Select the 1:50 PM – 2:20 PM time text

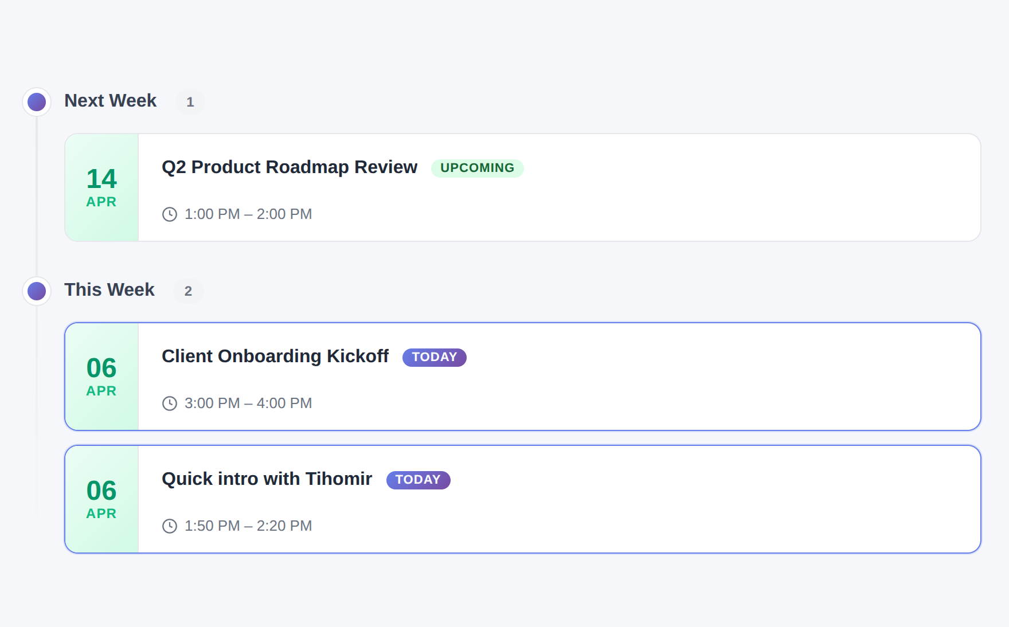(248, 526)
